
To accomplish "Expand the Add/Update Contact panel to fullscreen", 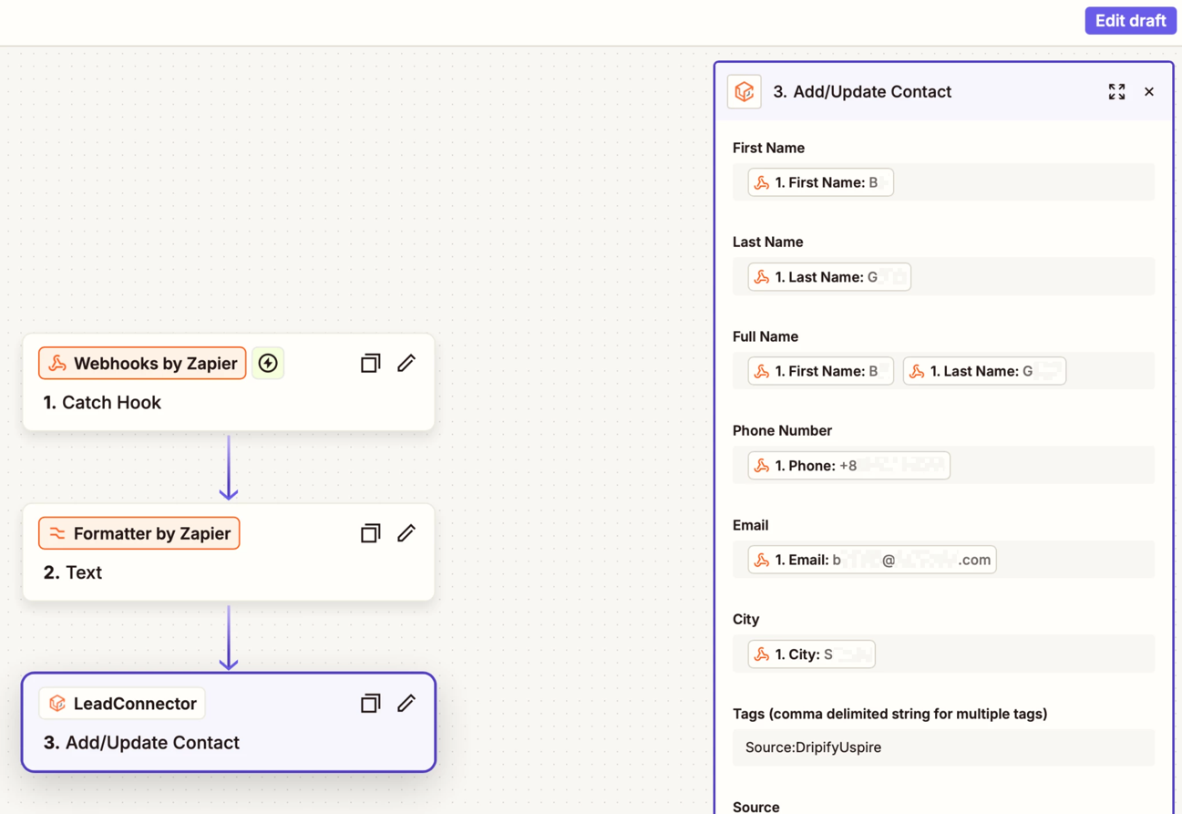I will coord(1116,91).
